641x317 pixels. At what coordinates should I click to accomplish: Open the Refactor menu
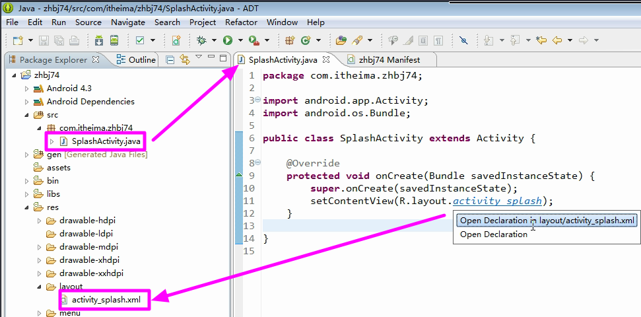(x=241, y=22)
